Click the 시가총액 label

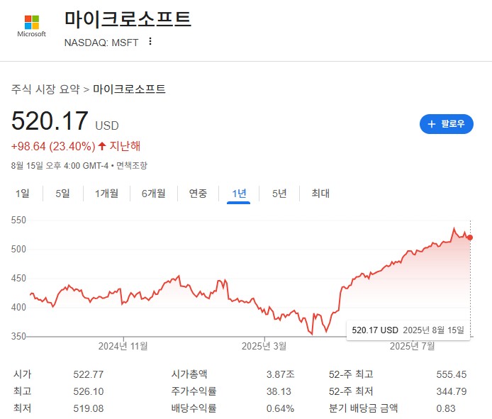[189, 374]
